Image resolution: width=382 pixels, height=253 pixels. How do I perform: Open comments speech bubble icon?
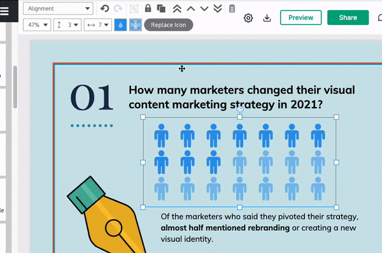coord(379,18)
